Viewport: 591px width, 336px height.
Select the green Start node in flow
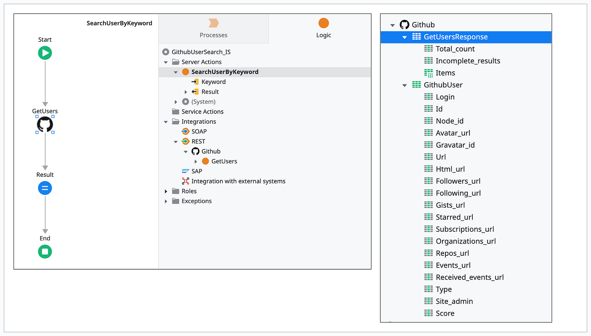[x=45, y=53]
